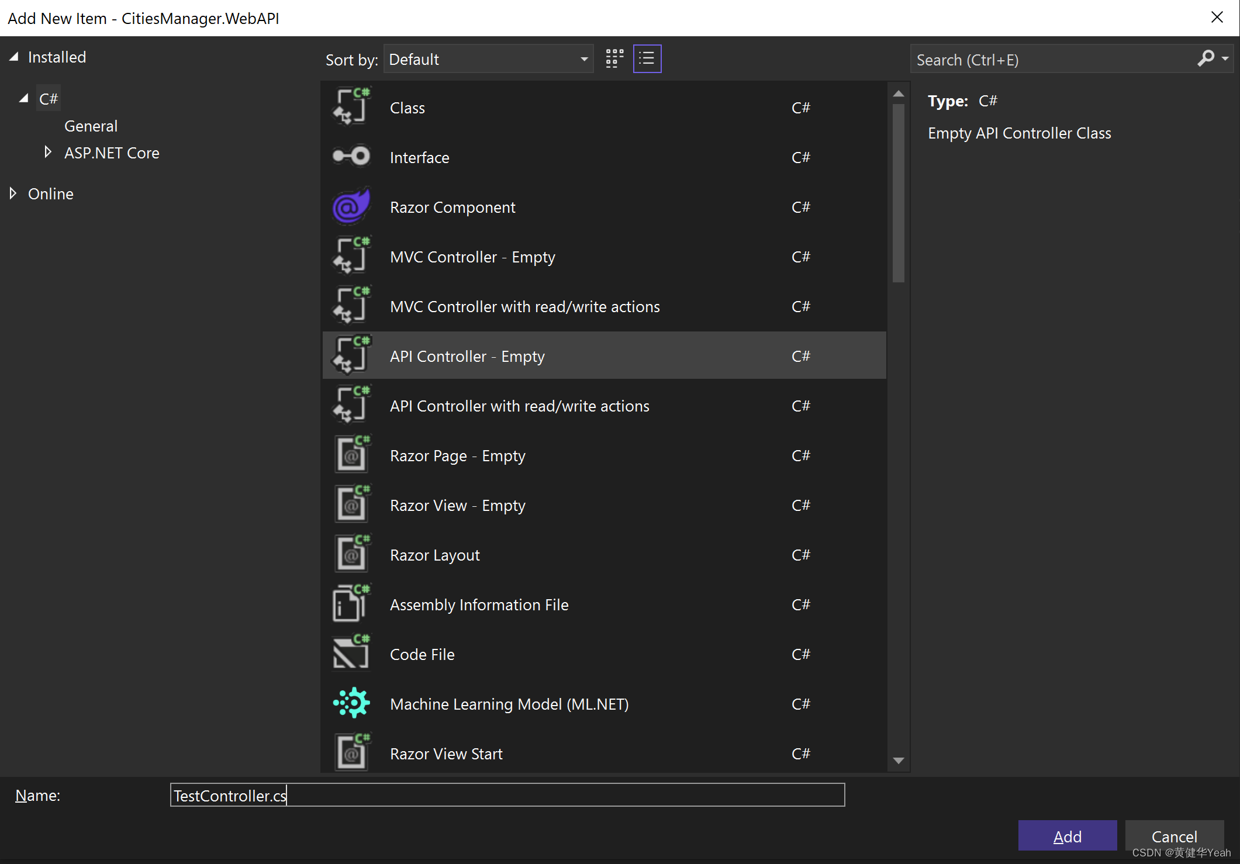Click inside the Name text field
Viewport: 1240px width, 864px height.
click(x=507, y=795)
